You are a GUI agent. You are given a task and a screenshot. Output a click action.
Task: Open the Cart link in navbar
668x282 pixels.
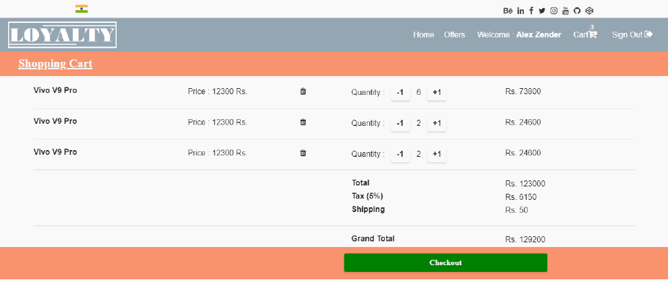[x=584, y=35]
